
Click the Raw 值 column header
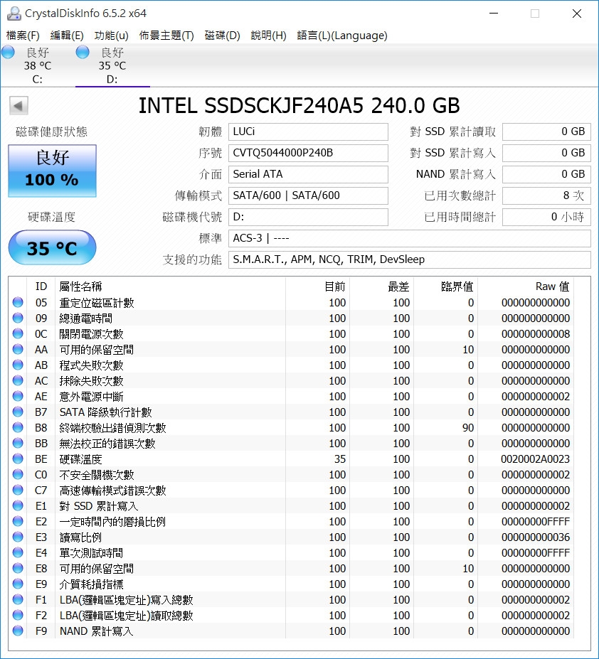pos(526,286)
